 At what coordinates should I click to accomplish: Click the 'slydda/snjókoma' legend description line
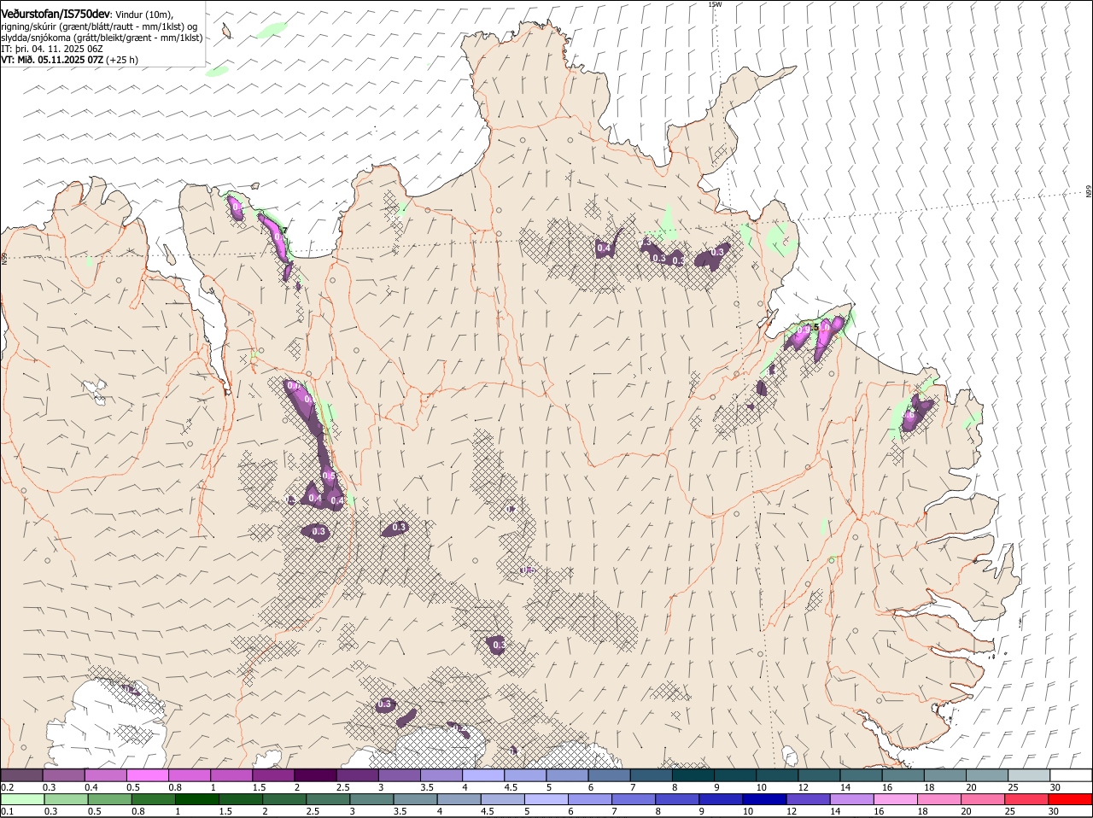click(x=102, y=38)
